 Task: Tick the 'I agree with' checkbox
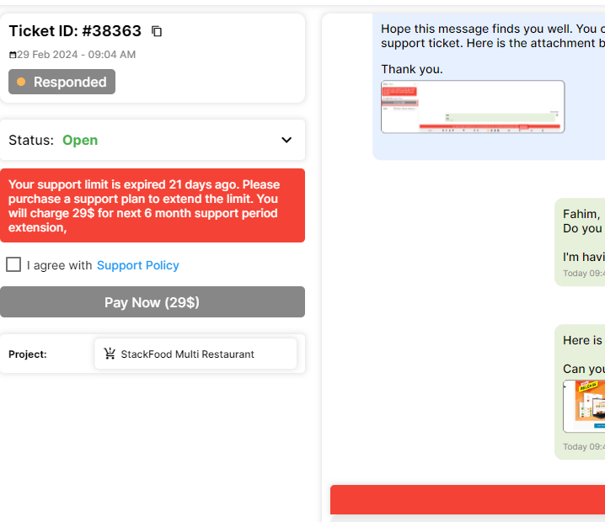(x=13, y=265)
